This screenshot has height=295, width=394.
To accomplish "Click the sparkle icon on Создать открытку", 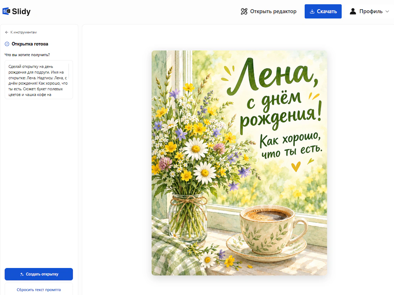I will tap(22, 274).
